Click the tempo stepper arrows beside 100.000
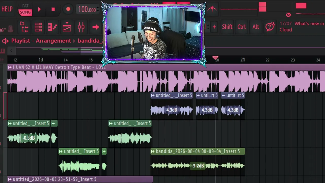Screen dimensions: 325x183 98,10
